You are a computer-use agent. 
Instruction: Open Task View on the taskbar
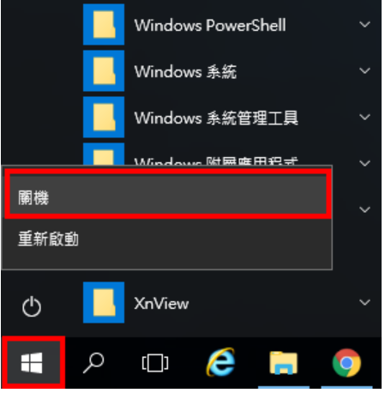[x=155, y=363]
